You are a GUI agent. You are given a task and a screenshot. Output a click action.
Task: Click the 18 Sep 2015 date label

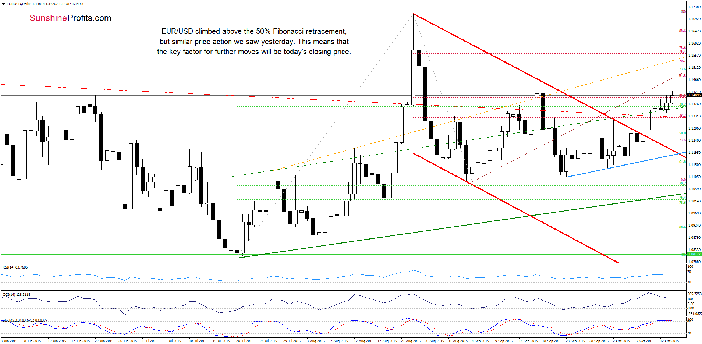tap(552, 341)
